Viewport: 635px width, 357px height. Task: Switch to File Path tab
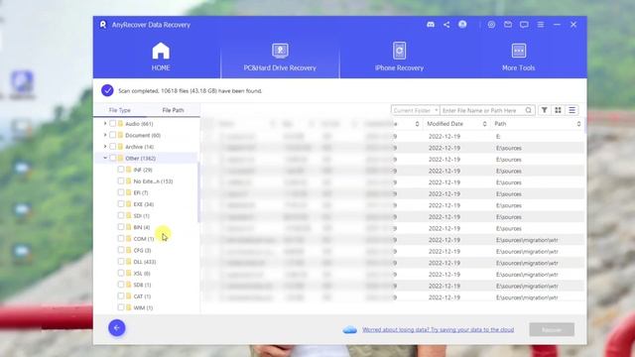click(x=173, y=110)
